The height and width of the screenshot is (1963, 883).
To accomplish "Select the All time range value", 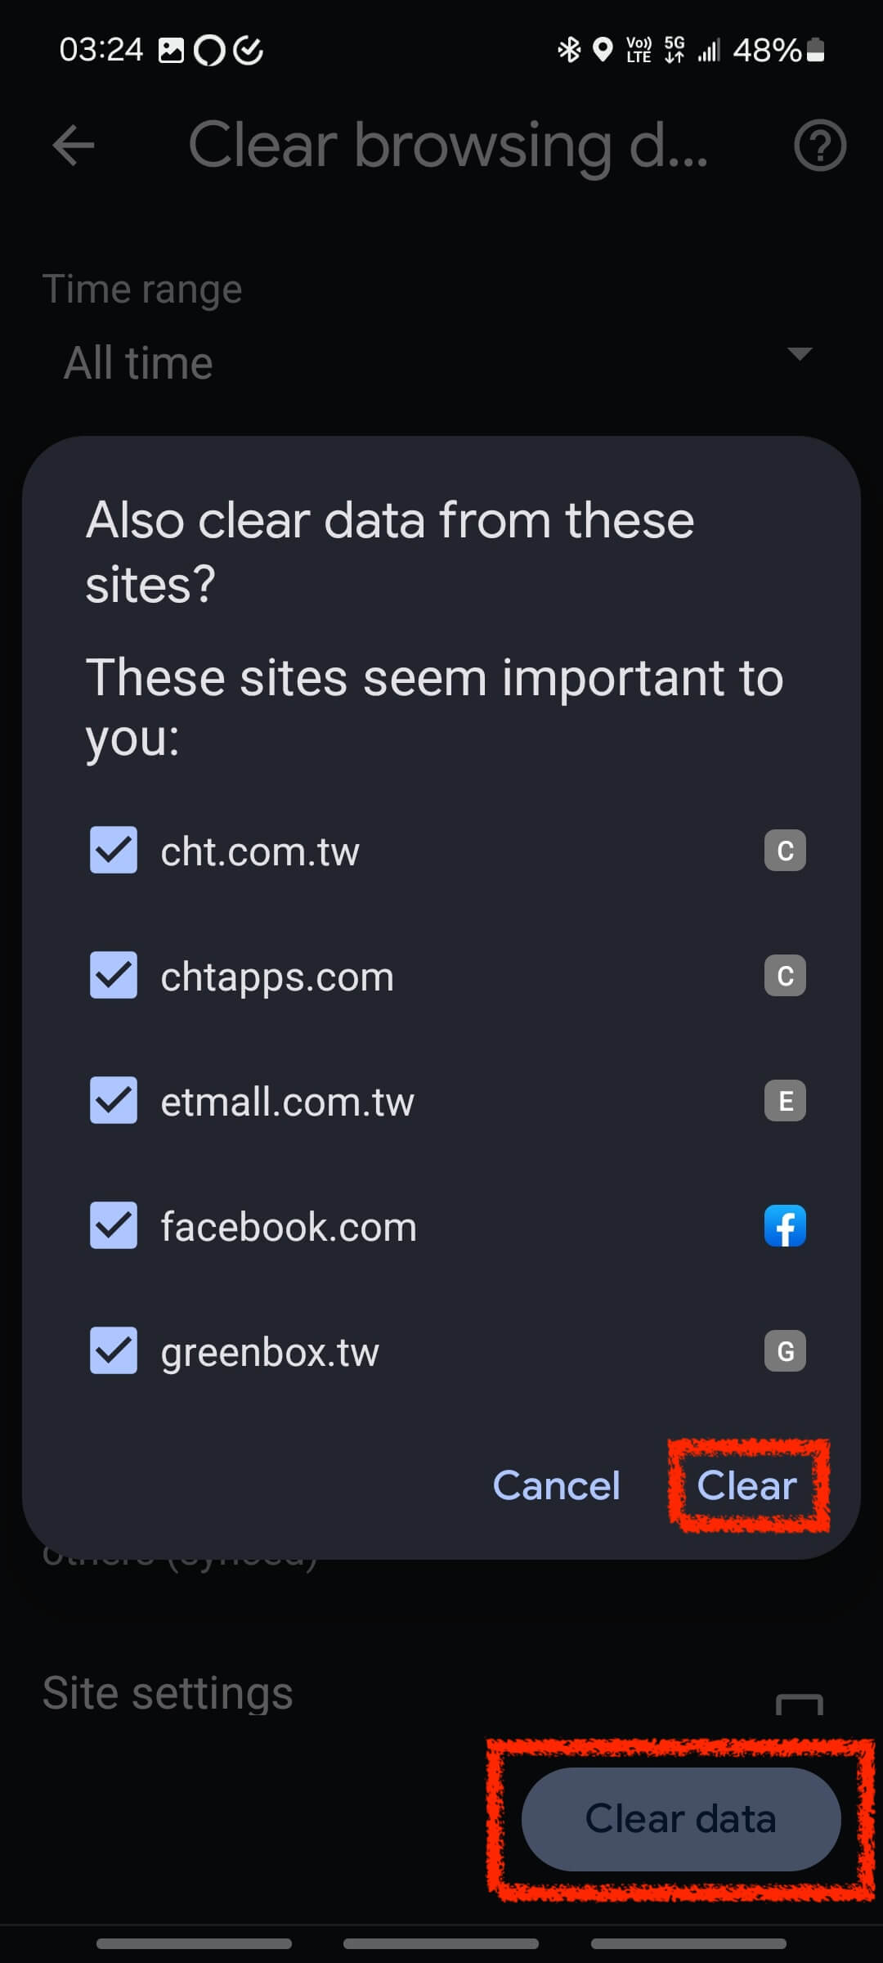I will (139, 363).
